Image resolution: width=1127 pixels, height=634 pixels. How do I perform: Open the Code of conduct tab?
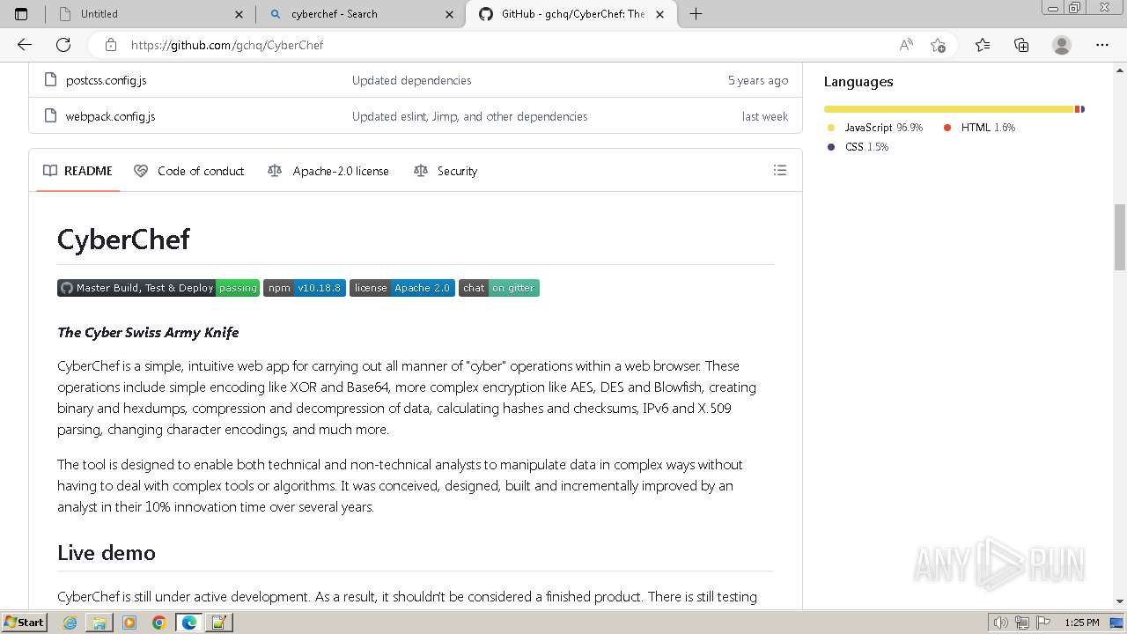[189, 171]
